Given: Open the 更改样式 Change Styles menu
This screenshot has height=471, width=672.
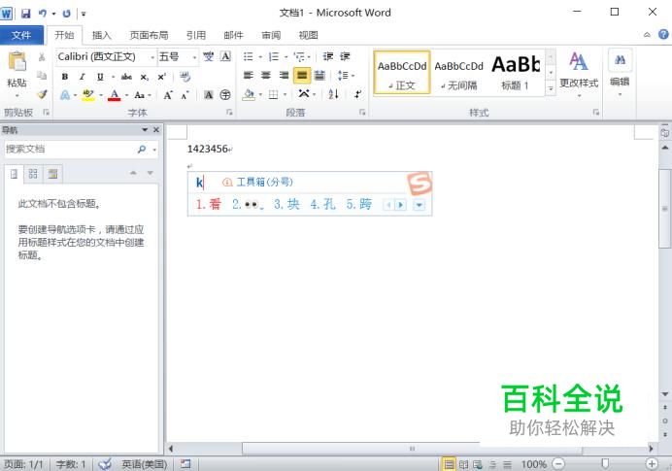Looking at the screenshot, I should [579, 74].
